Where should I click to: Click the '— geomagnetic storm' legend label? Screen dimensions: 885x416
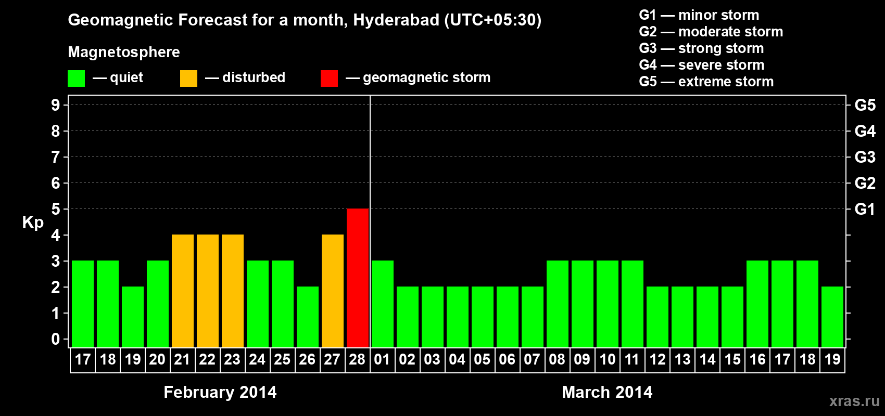(418, 78)
